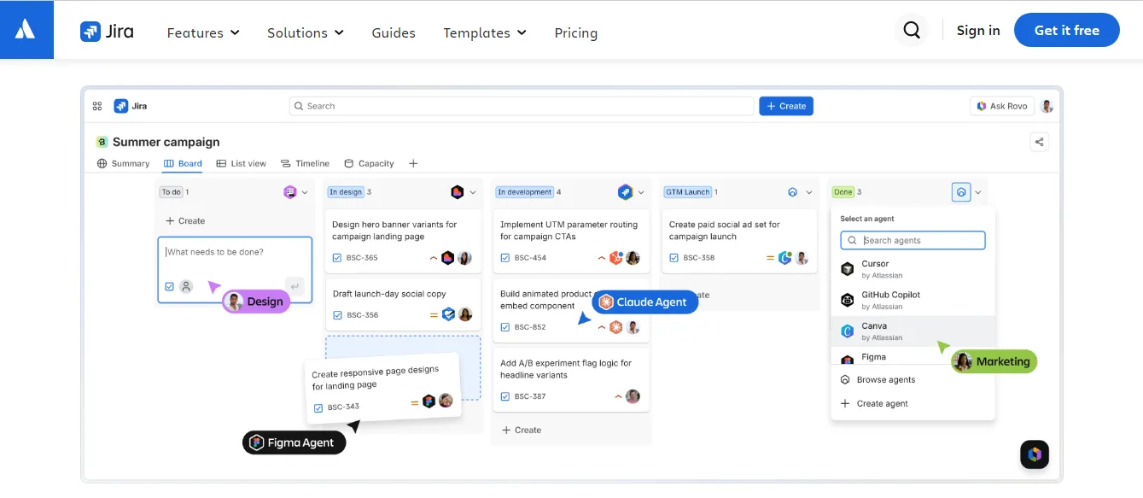
Task: Open the app switcher grid icon
Action: [97, 106]
